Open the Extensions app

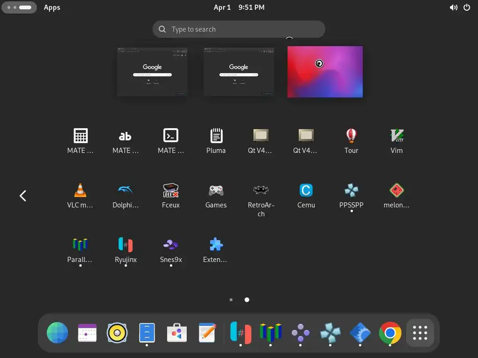pos(216,250)
